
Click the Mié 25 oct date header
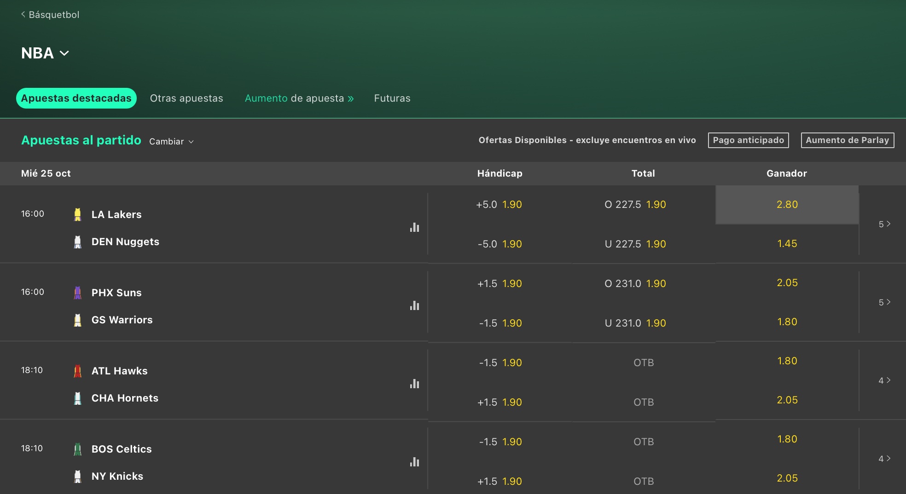(46, 174)
